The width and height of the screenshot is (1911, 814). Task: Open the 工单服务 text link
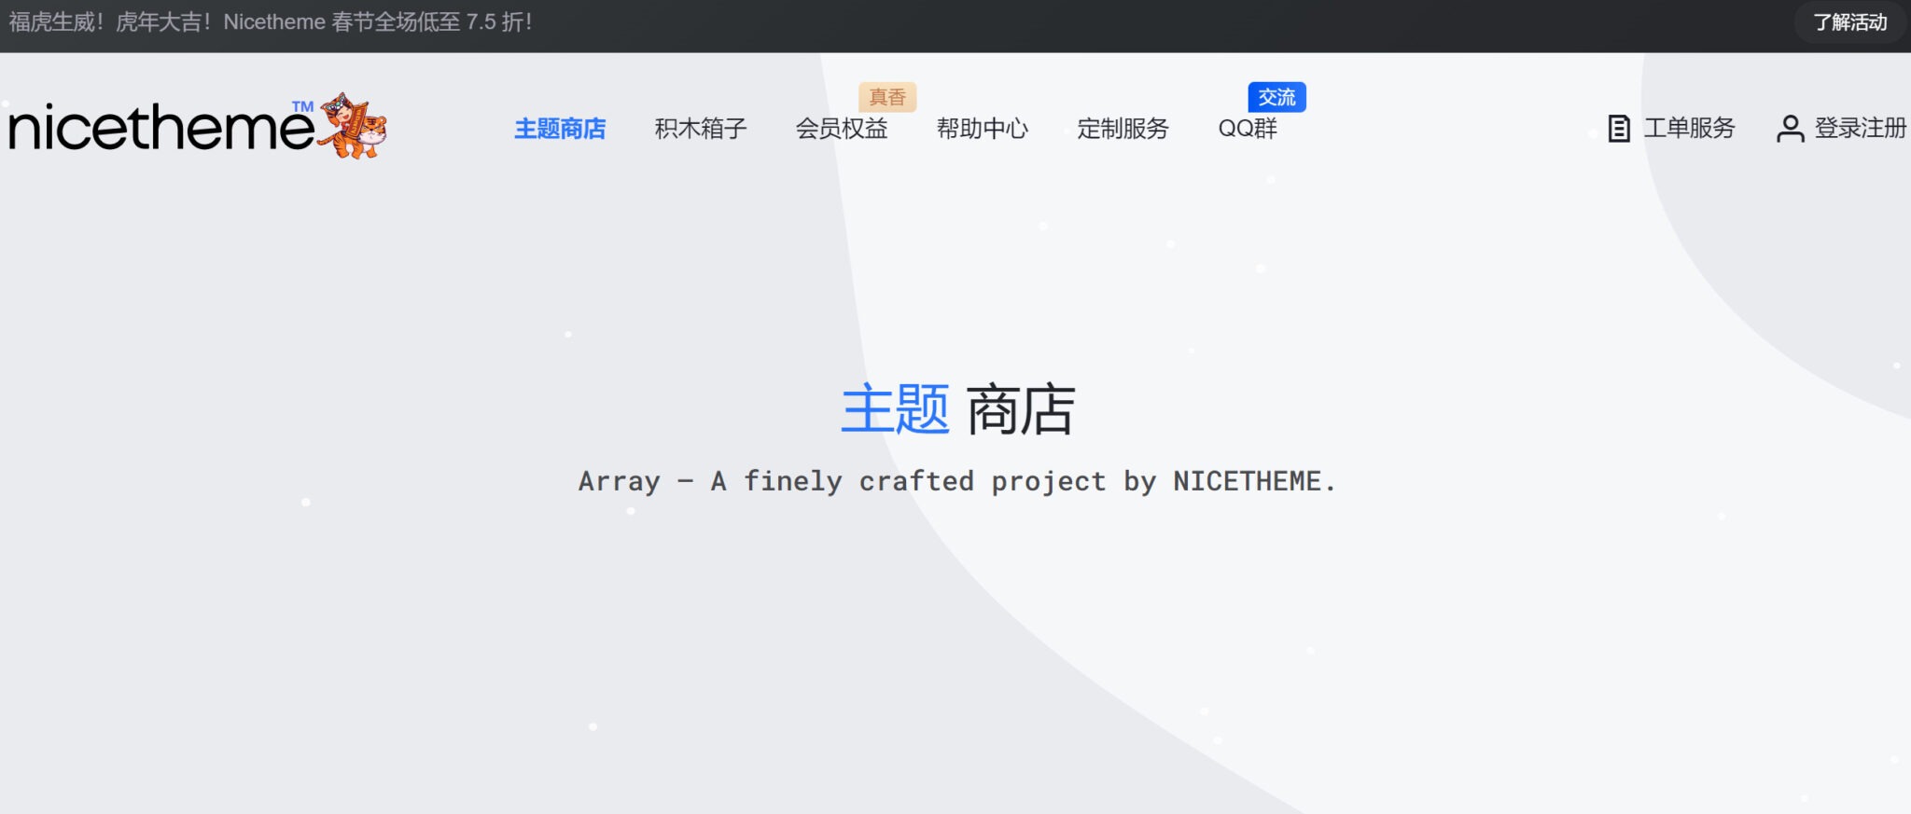tap(1689, 129)
